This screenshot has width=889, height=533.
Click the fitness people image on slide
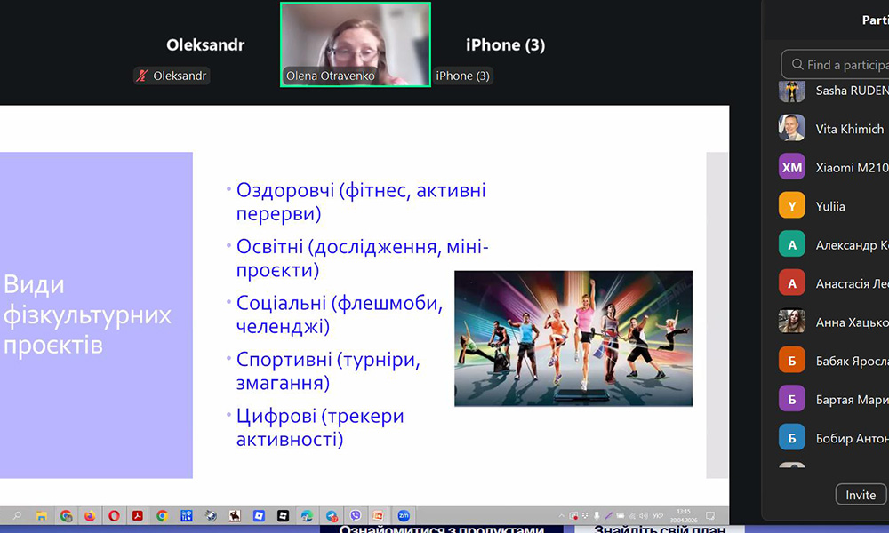pos(573,338)
